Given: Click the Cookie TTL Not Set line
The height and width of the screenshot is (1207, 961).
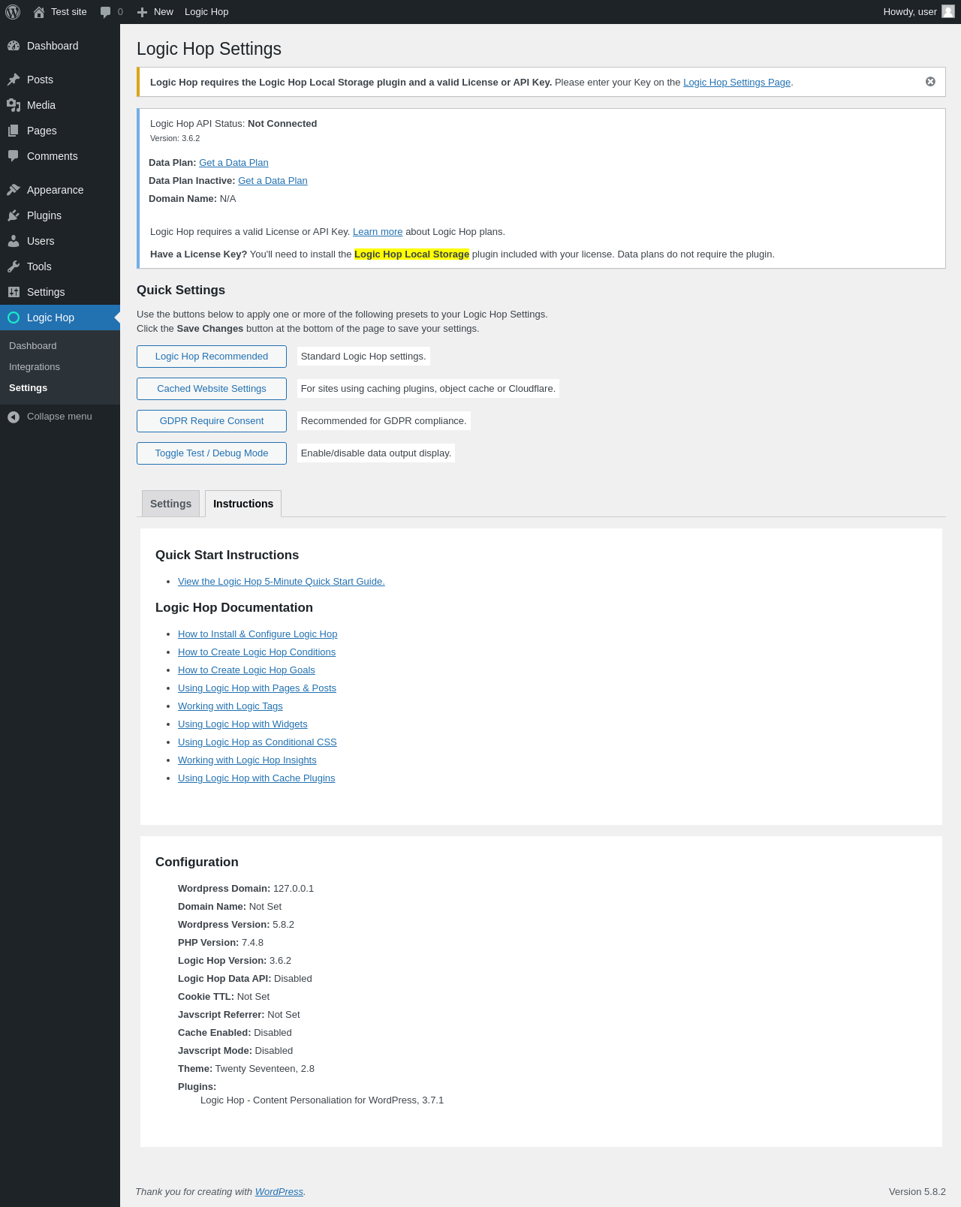Looking at the screenshot, I should tap(224, 997).
